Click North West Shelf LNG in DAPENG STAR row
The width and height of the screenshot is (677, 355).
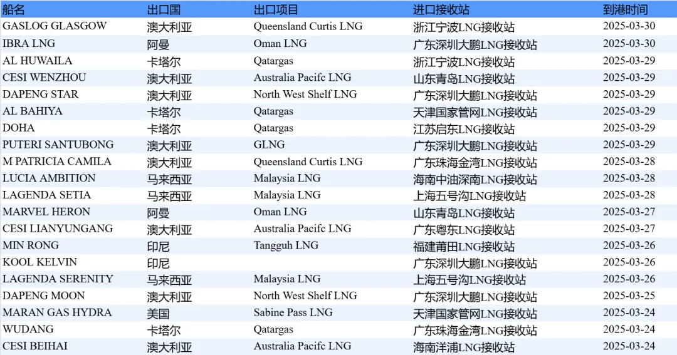click(305, 95)
